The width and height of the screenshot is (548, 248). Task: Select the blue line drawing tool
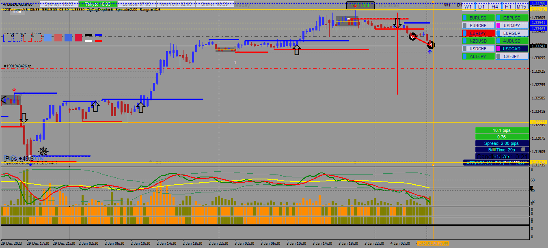(x=99, y=35)
